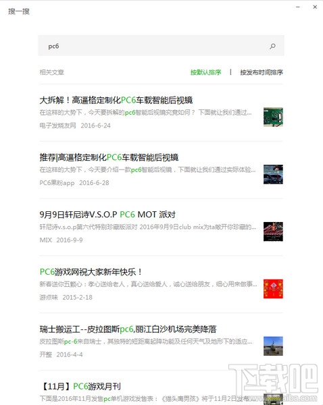
Task: Click the 搜一搜 window title
Action: [x=19, y=11]
